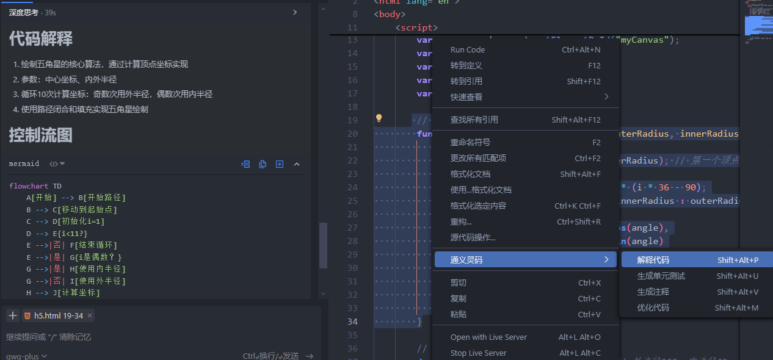Collapse the mermaid code block
The height and width of the screenshot is (360, 773).
pos(297,164)
